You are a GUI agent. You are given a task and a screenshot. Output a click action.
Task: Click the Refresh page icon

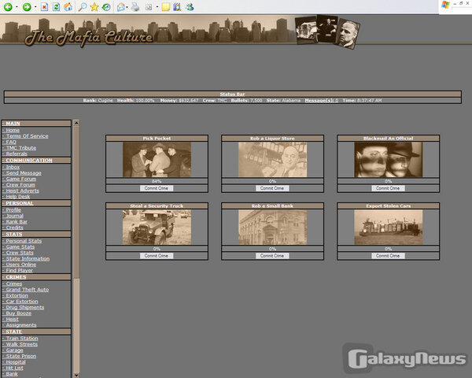[56, 7]
